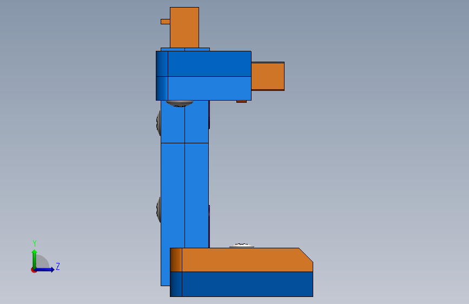Click the dark blue upper half of horizontal arm

(209, 64)
